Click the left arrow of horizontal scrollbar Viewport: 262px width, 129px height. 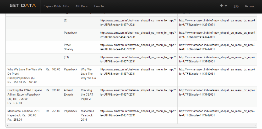click(x=7, y=126)
